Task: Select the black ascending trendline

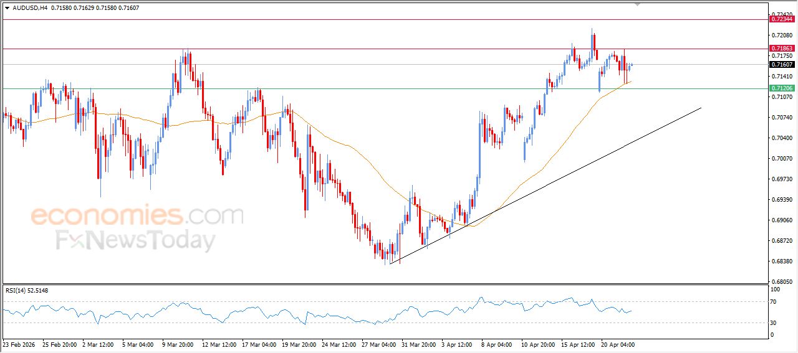Action: pos(561,178)
